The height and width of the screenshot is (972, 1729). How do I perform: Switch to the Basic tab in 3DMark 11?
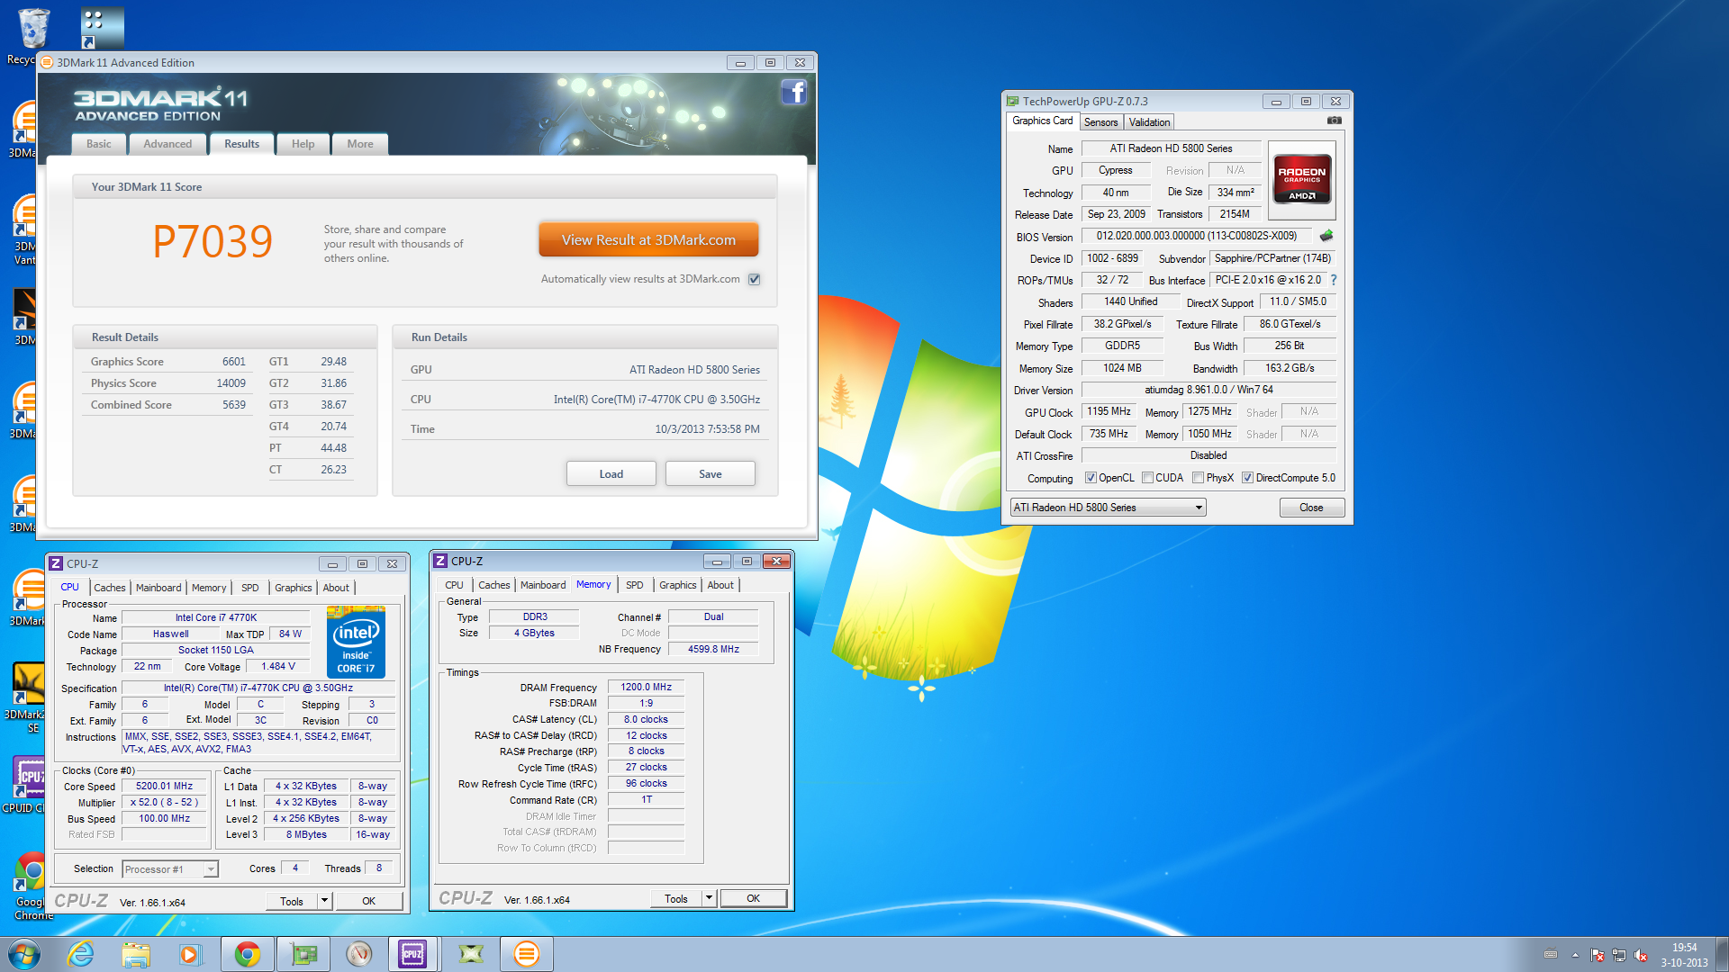point(99,144)
